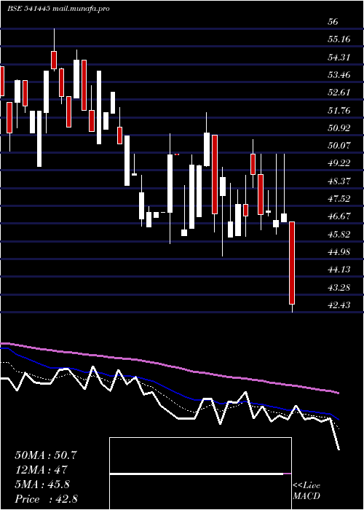
Task: Click the 44.13 price axis label
Action: coord(339,270)
